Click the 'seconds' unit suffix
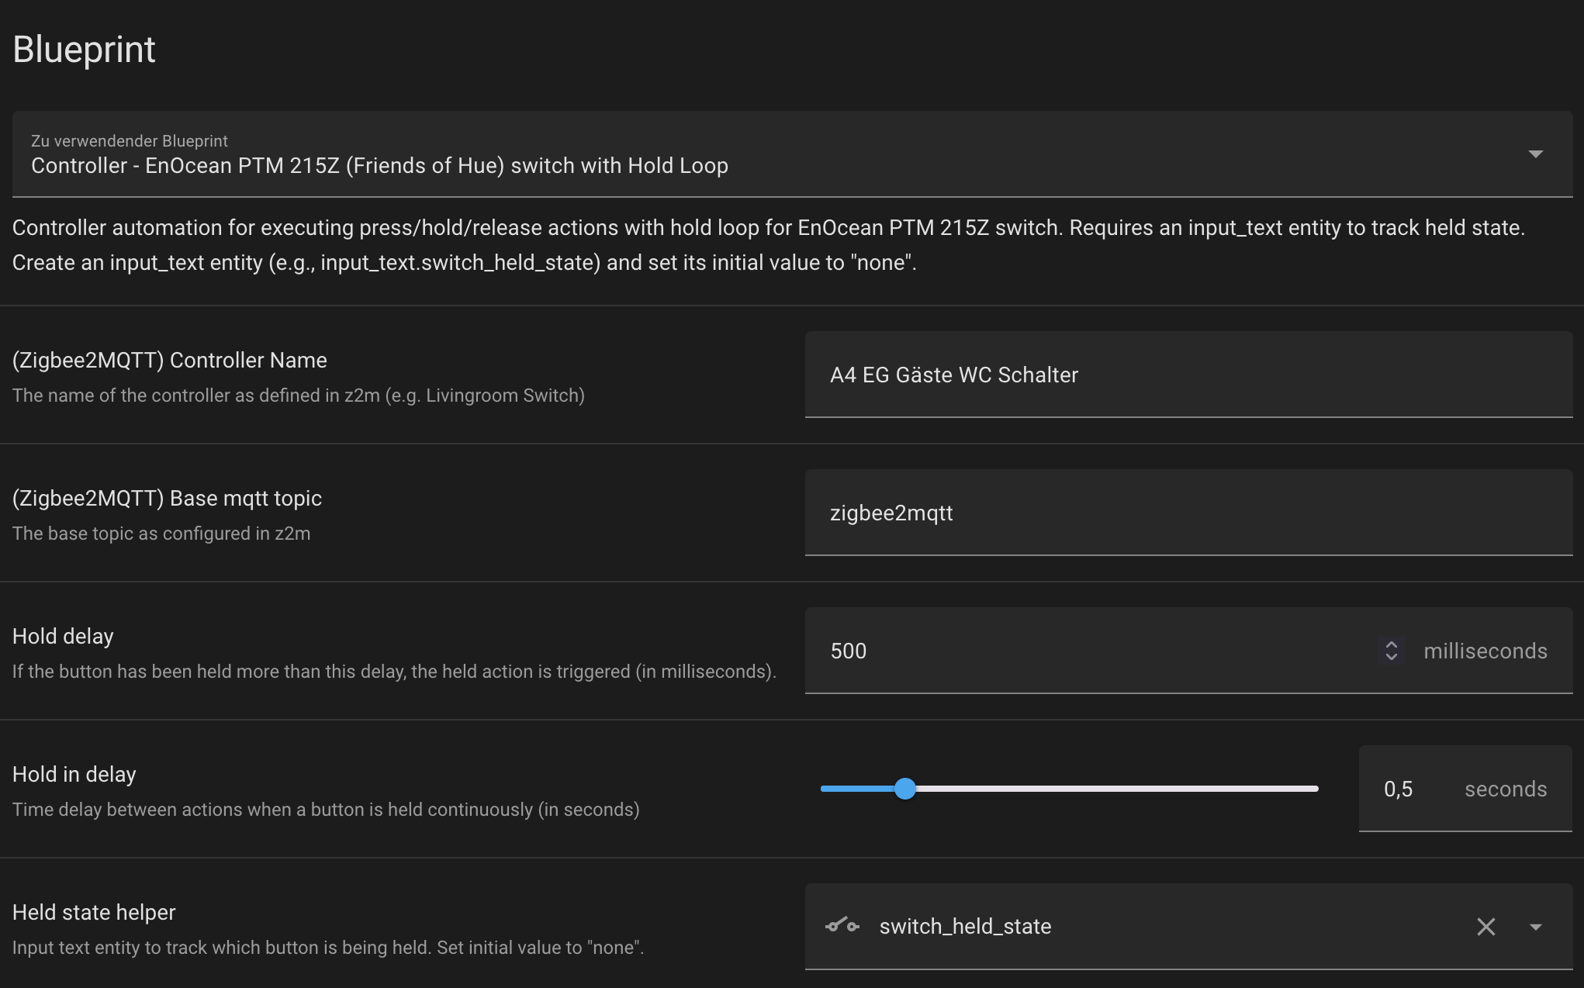This screenshot has height=988, width=1584. (x=1506, y=789)
